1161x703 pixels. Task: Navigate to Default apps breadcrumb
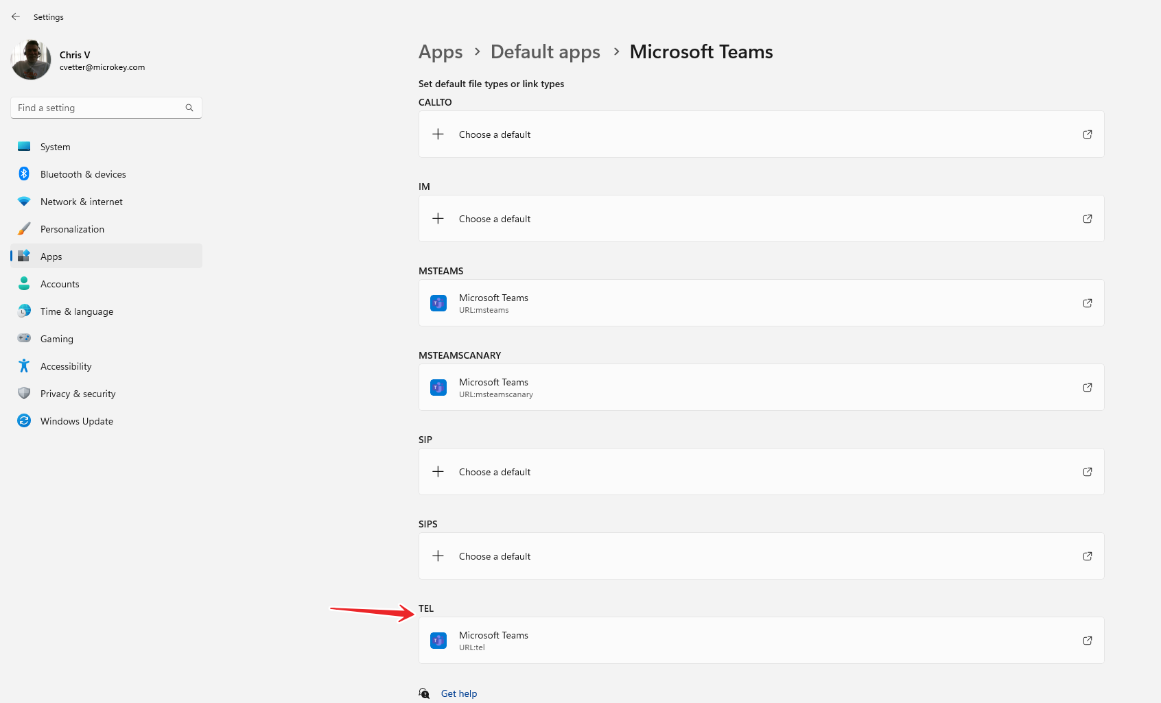546,52
